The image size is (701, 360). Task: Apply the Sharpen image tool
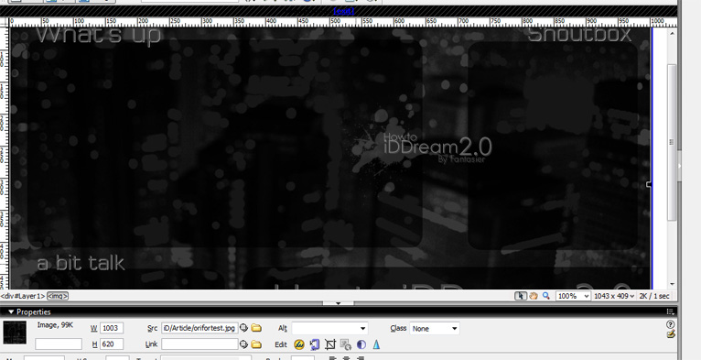[376, 344]
